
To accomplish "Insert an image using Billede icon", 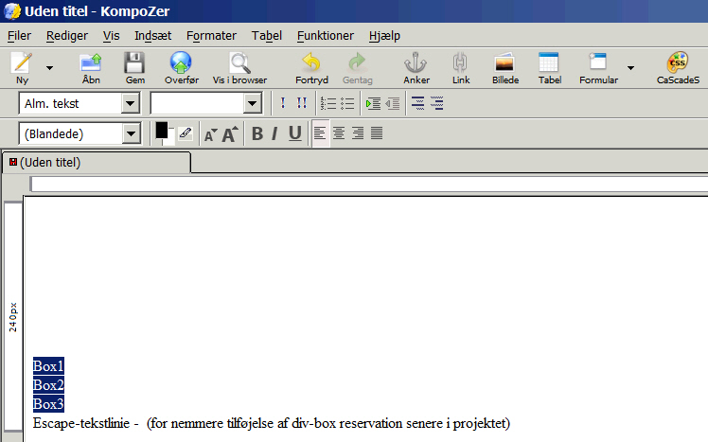I will [x=504, y=67].
